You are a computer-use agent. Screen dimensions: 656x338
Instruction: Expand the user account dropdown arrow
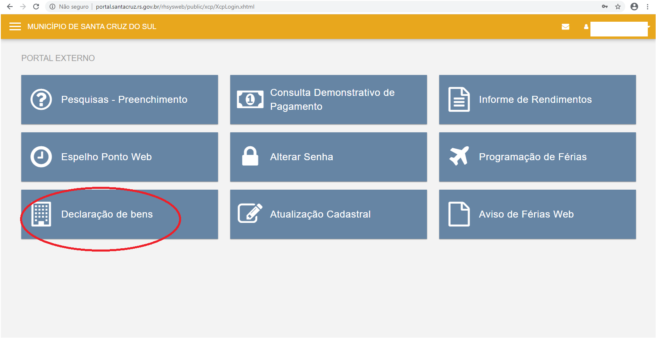pos(649,27)
